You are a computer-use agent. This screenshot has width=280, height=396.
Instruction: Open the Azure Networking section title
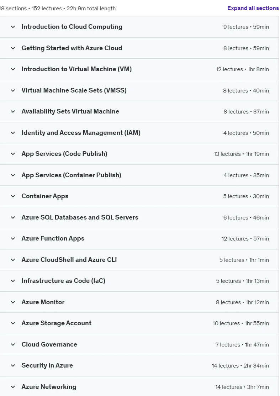49,387
